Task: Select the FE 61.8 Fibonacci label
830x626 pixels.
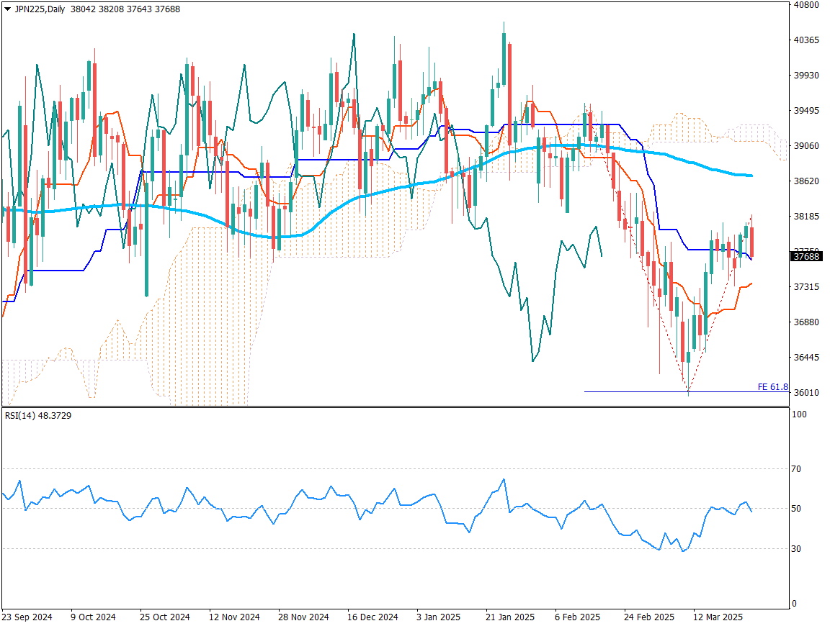Action: tap(772, 387)
